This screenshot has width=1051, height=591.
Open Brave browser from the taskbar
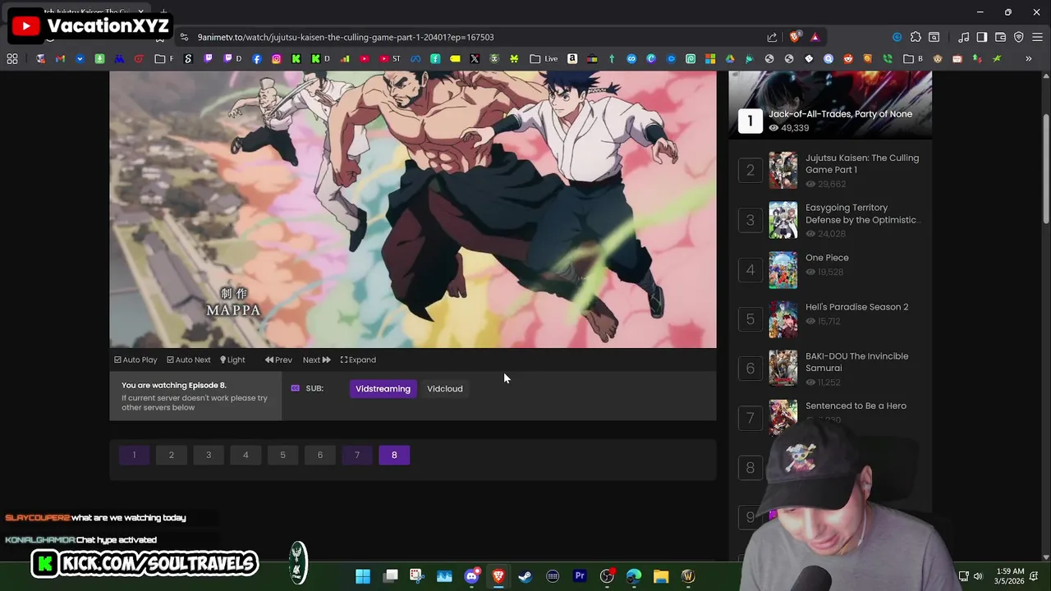coord(498,576)
